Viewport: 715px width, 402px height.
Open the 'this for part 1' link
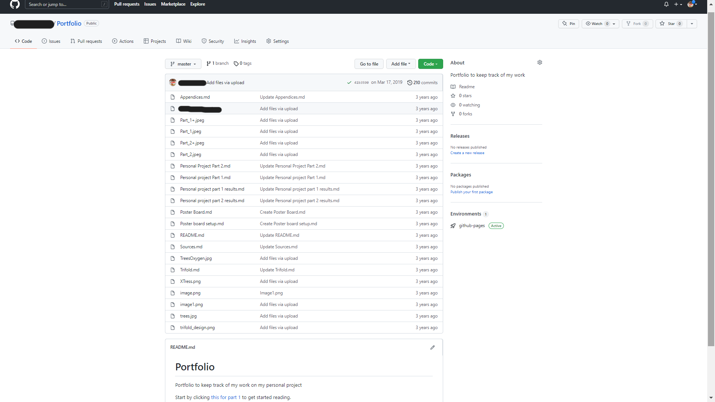coord(225,397)
